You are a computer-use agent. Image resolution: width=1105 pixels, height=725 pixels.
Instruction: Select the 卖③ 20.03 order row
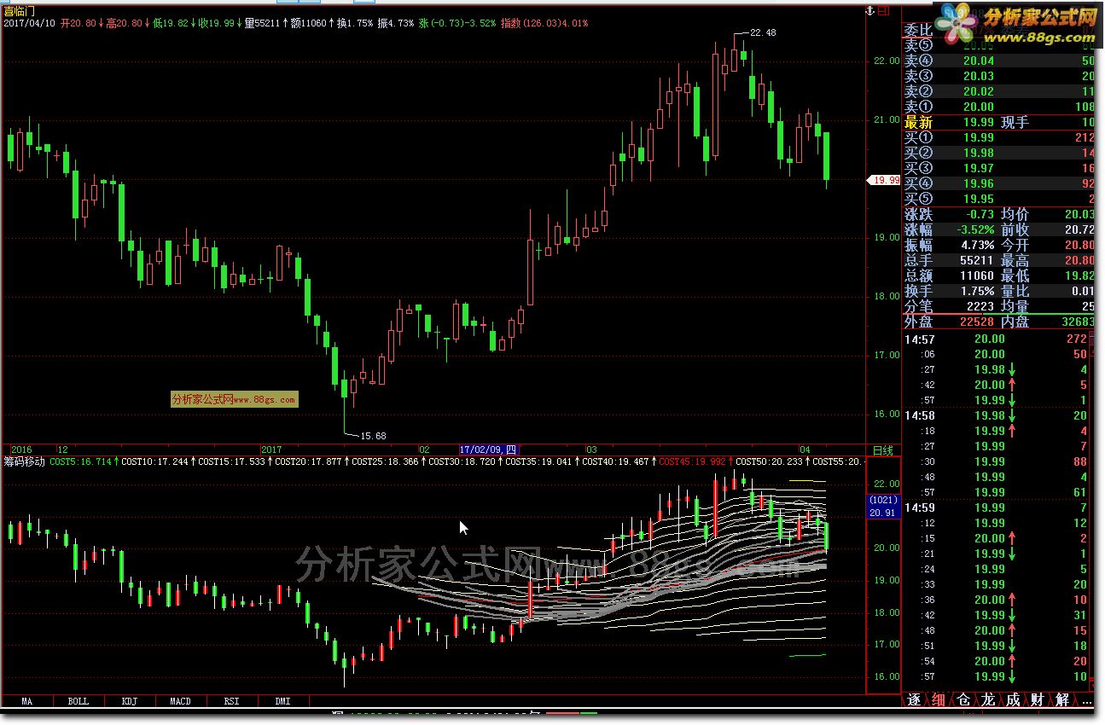pyautogui.click(x=999, y=76)
